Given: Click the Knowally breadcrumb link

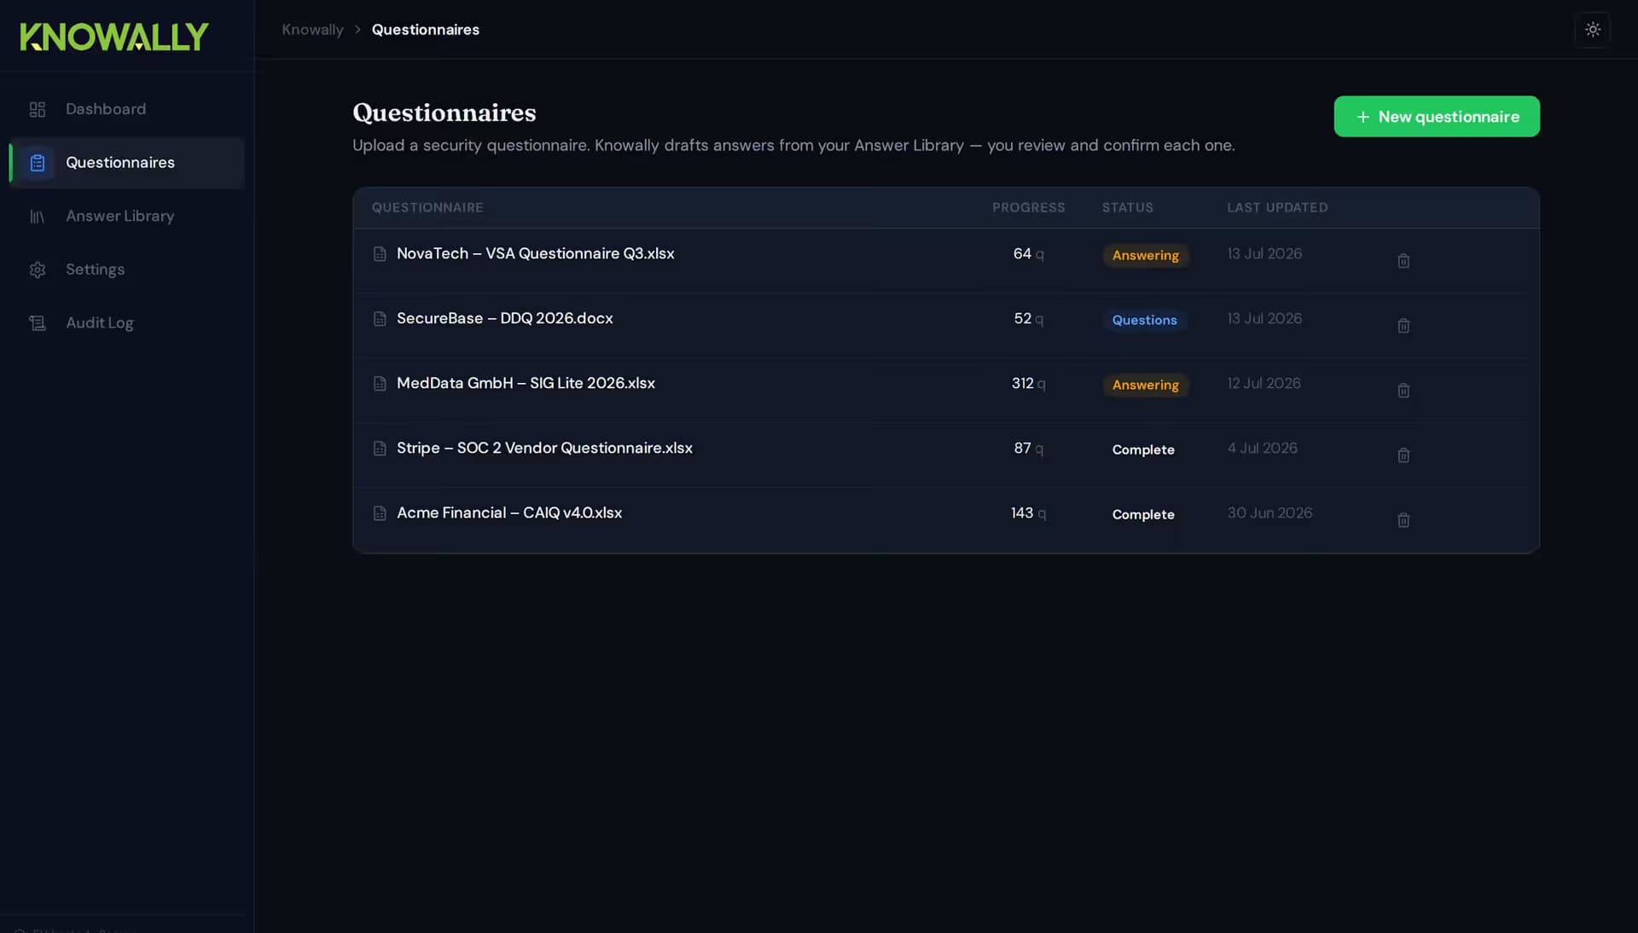Looking at the screenshot, I should pos(312,30).
